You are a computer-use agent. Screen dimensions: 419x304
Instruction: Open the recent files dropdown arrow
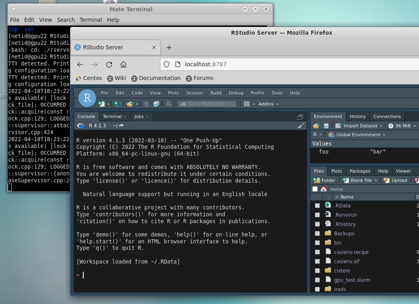(x=137, y=104)
